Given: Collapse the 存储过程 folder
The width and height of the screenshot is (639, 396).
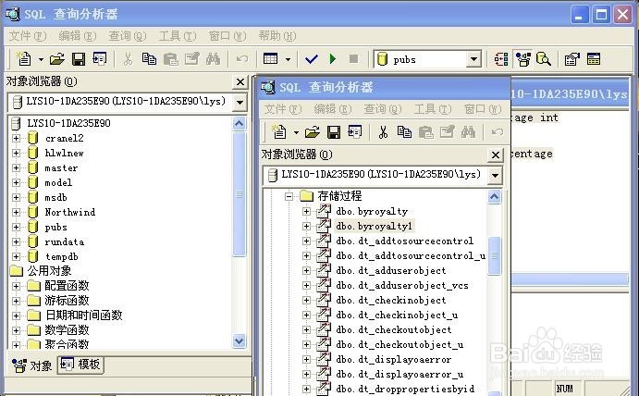Looking at the screenshot, I should (289, 196).
